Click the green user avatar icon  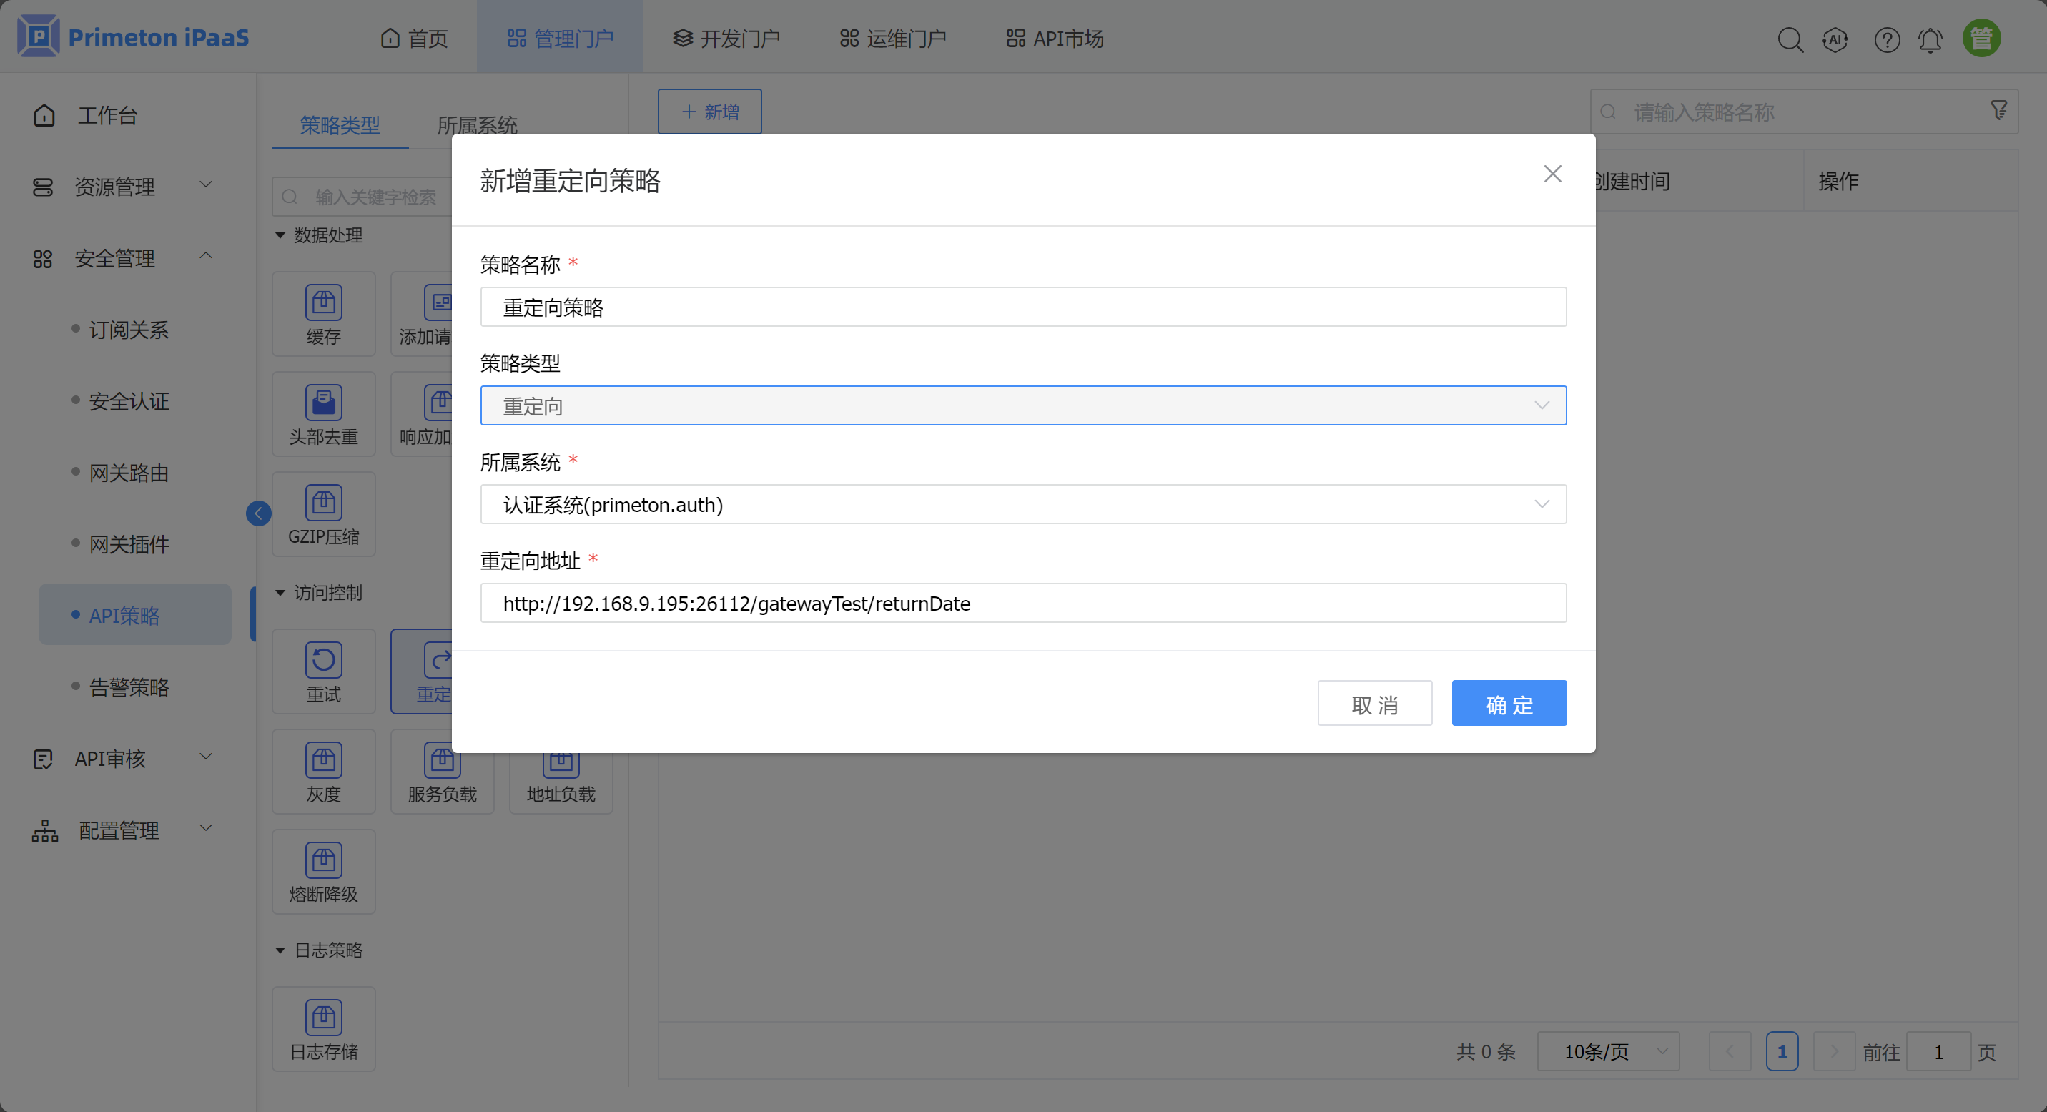pyautogui.click(x=1981, y=38)
